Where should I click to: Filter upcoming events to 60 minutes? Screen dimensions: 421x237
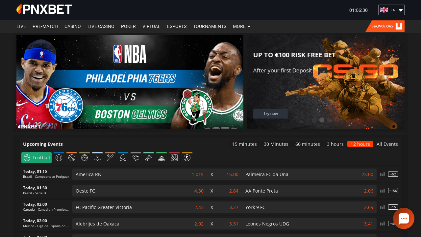pyautogui.click(x=308, y=144)
